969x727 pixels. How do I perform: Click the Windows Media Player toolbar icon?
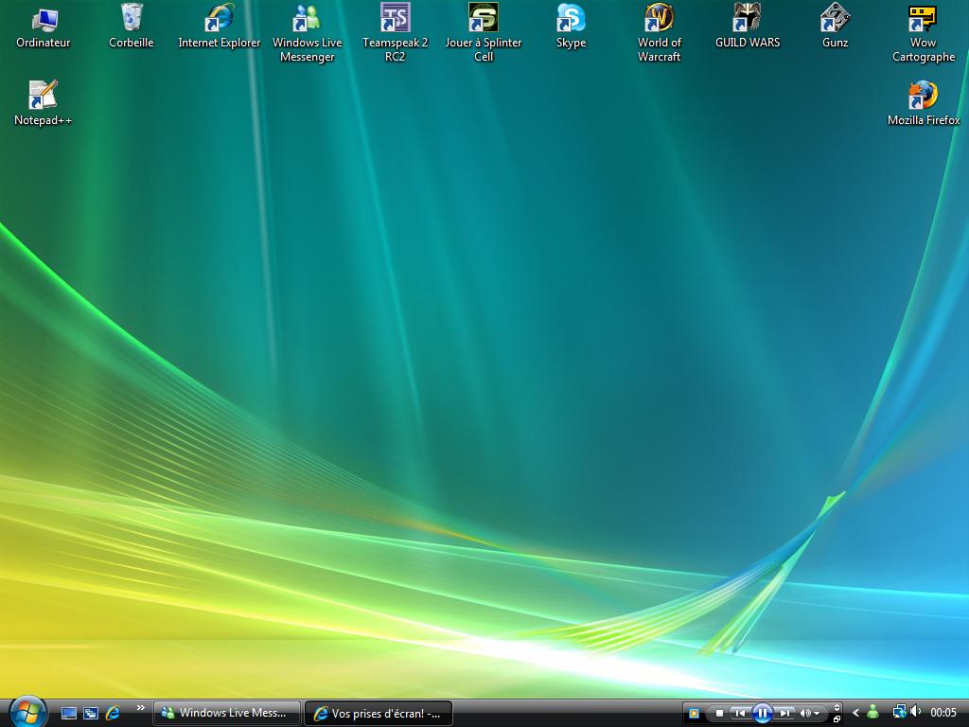[694, 714]
